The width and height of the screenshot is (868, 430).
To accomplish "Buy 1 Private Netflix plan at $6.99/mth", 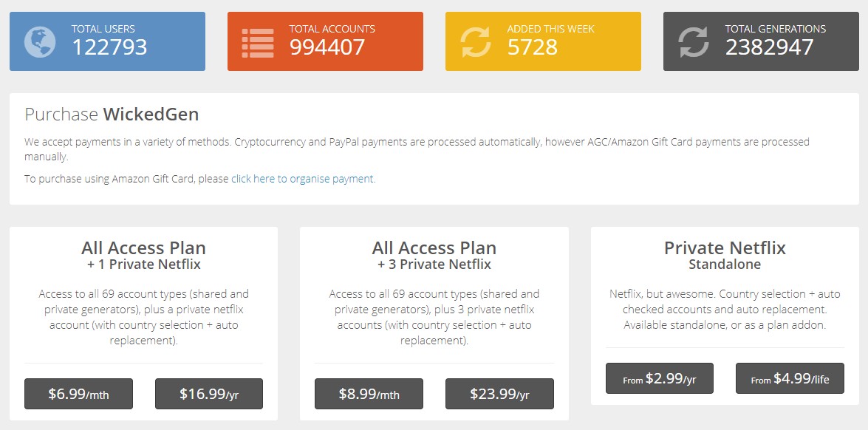I will (78, 394).
